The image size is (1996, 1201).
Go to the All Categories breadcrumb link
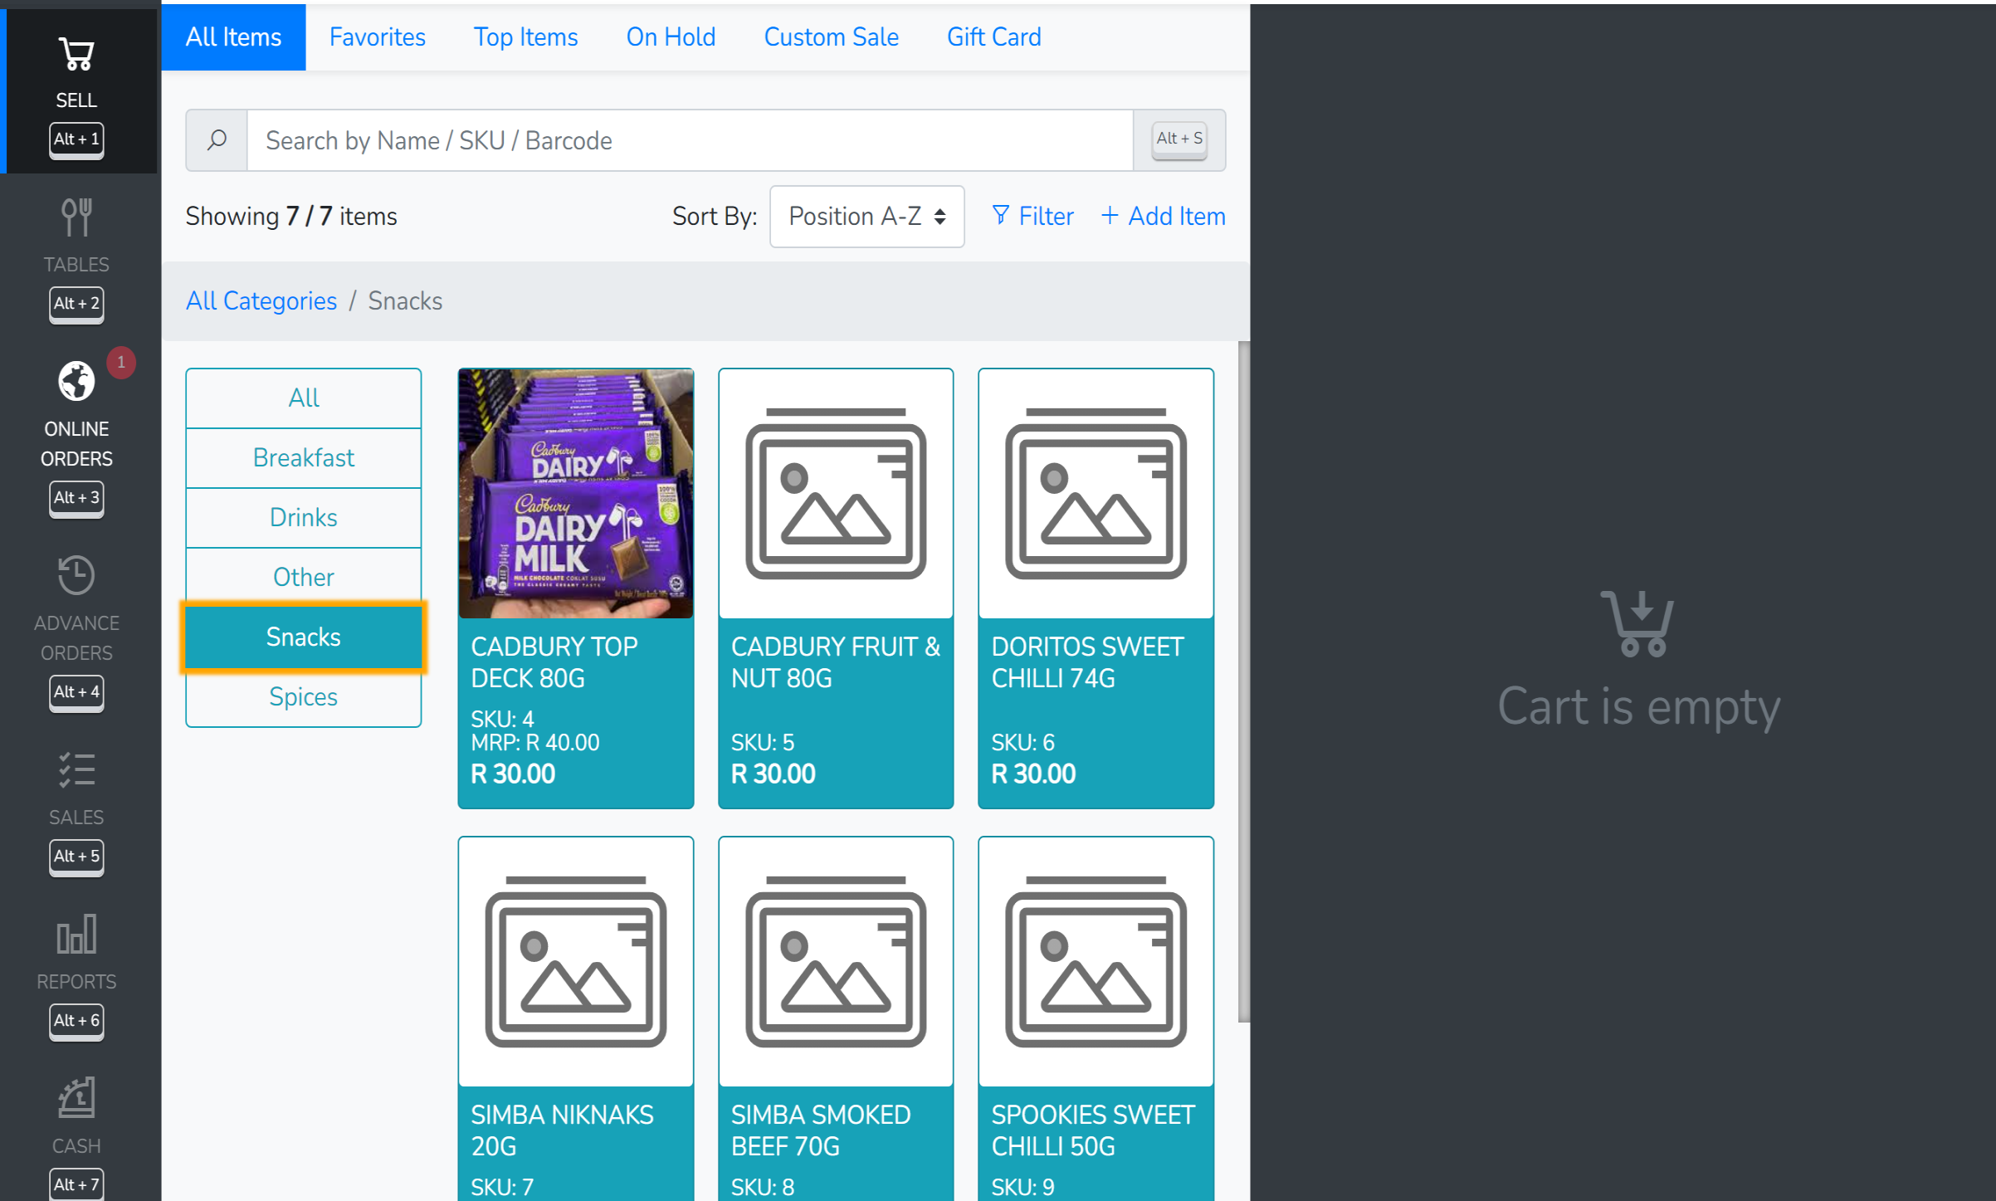(261, 300)
